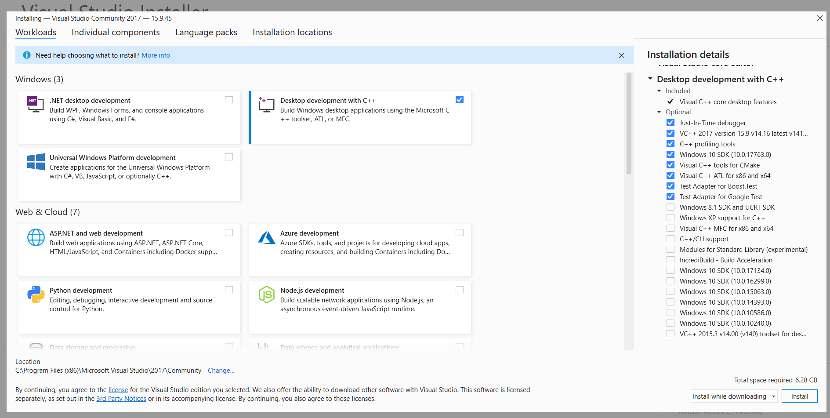Enable Modules for Standard Library (experimental)

[x=671, y=249]
